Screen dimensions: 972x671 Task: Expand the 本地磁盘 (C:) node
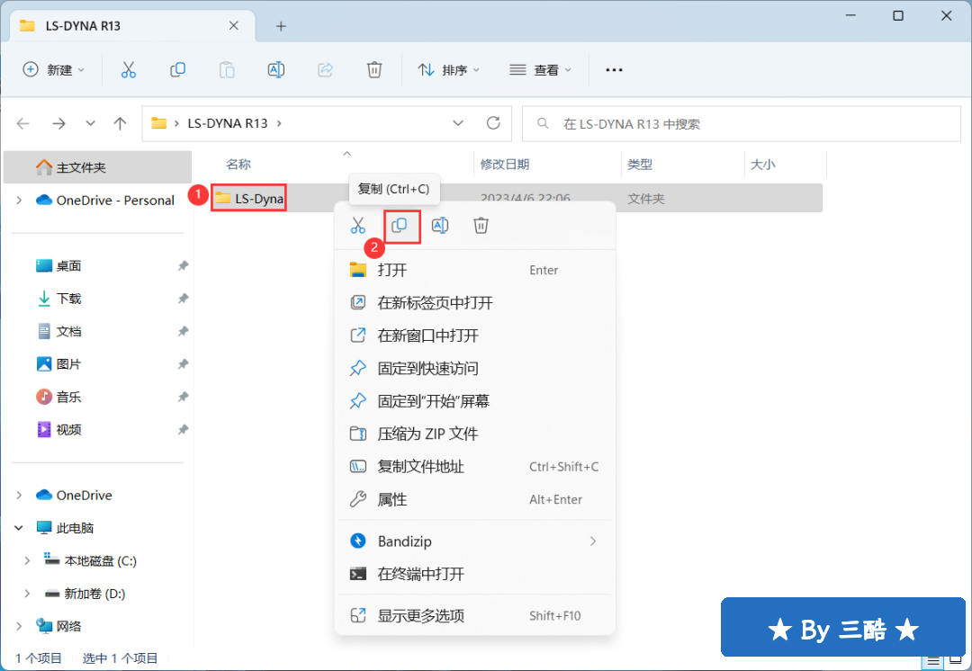click(27, 560)
